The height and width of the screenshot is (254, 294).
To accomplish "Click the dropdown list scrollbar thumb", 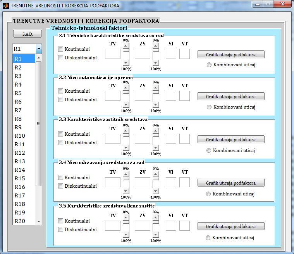I will pyautogui.click(x=39, y=124).
